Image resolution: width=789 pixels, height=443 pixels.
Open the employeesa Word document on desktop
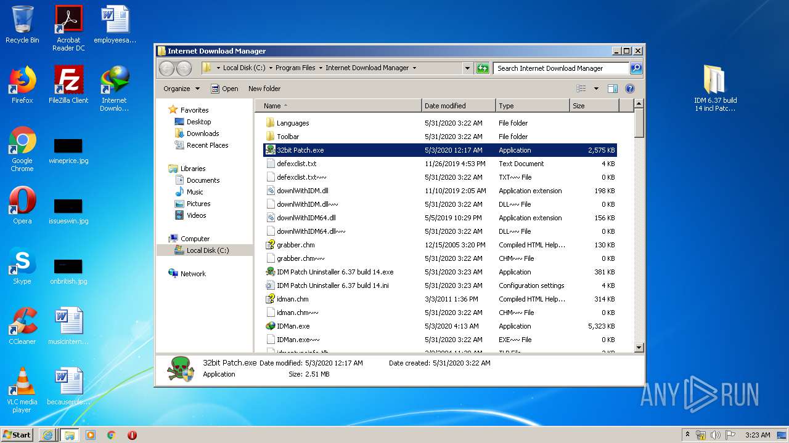tap(115, 25)
